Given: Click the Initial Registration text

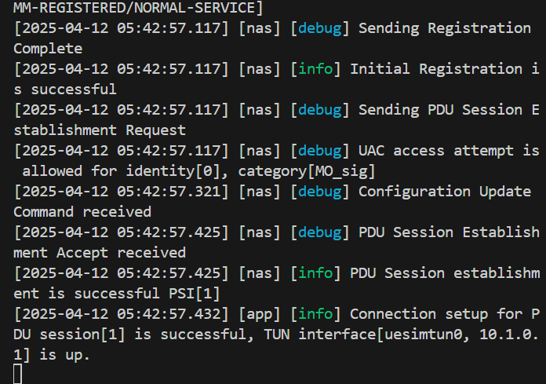Looking at the screenshot, I should [x=436, y=69].
